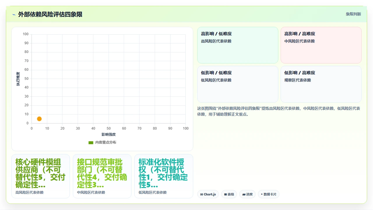Click the y-axis tick label 100
373x210 pixels.
click(26, 34)
